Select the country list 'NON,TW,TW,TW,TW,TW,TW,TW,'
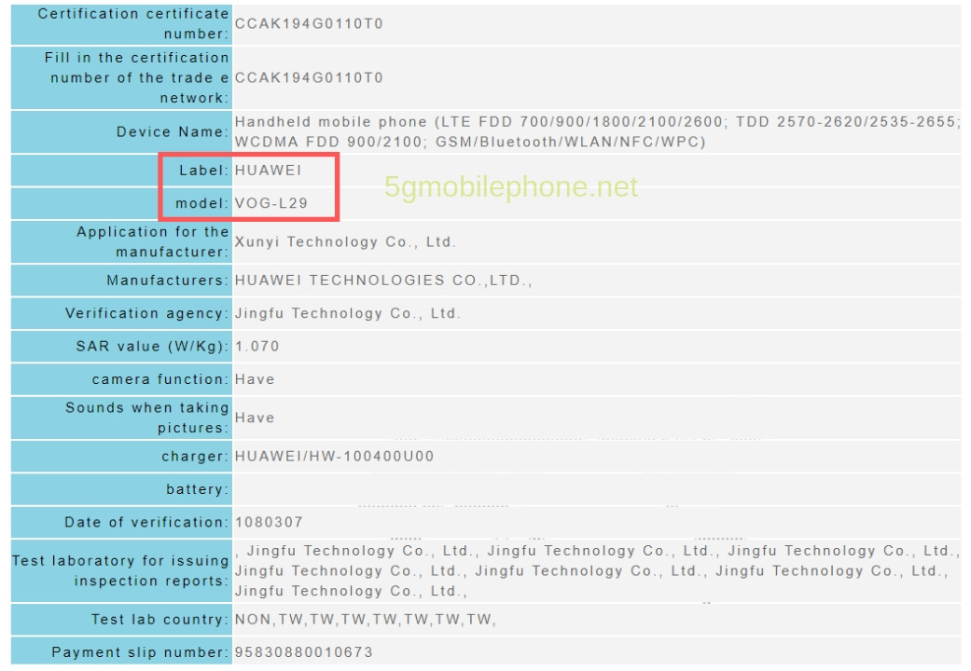The width and height of the screenshot is (971, 671). pos(366,619)
